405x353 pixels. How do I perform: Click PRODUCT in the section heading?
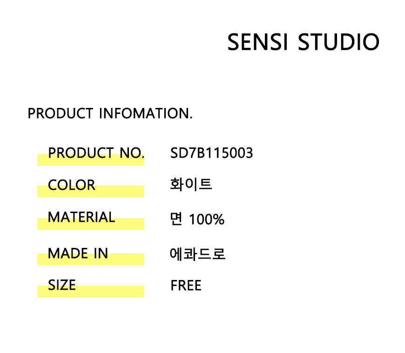(60, 113)
